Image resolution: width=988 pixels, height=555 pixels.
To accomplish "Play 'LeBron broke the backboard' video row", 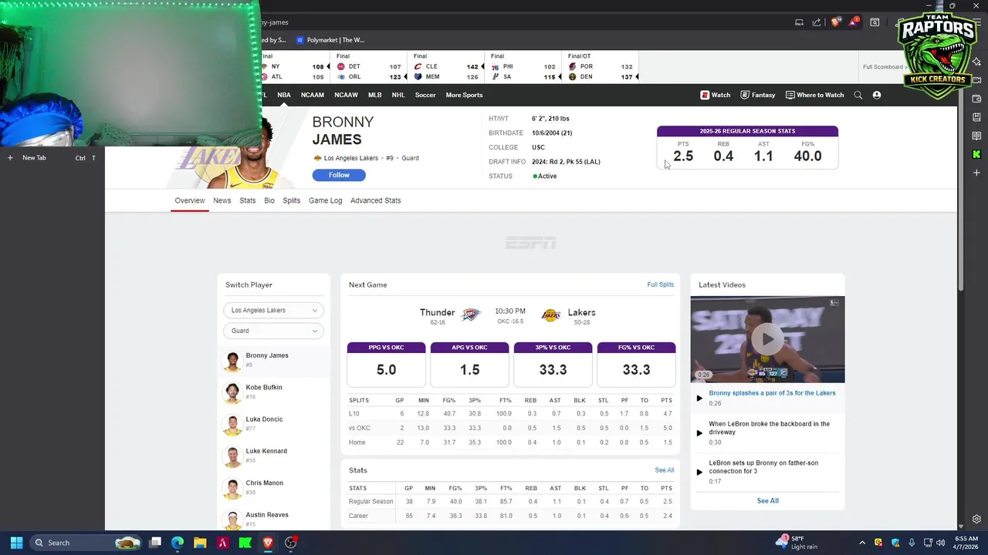I will (x=767, y=432).
